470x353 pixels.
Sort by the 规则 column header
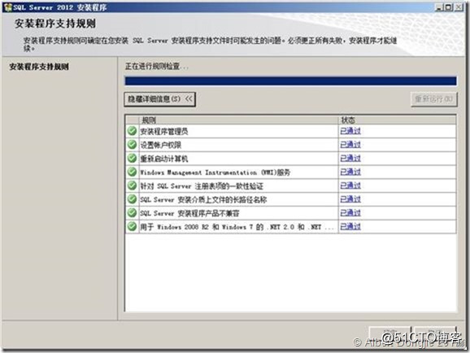238,120
